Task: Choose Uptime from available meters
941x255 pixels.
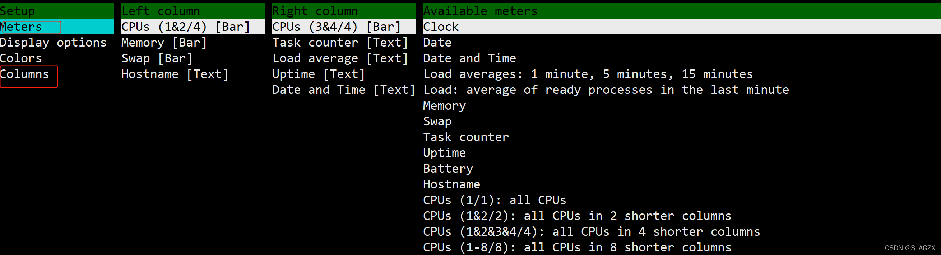Action: pos(445,153)
